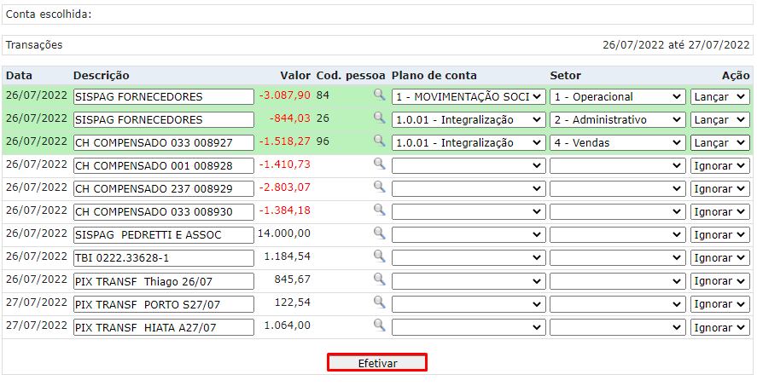
Task: Click description field 'CH COMPENSADO 033 008927'
Action: pos(164,143)
